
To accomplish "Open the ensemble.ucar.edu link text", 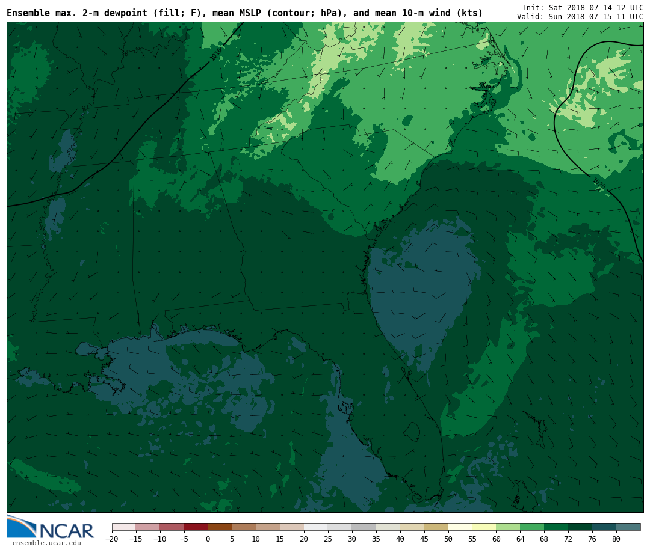I will 46,543.
